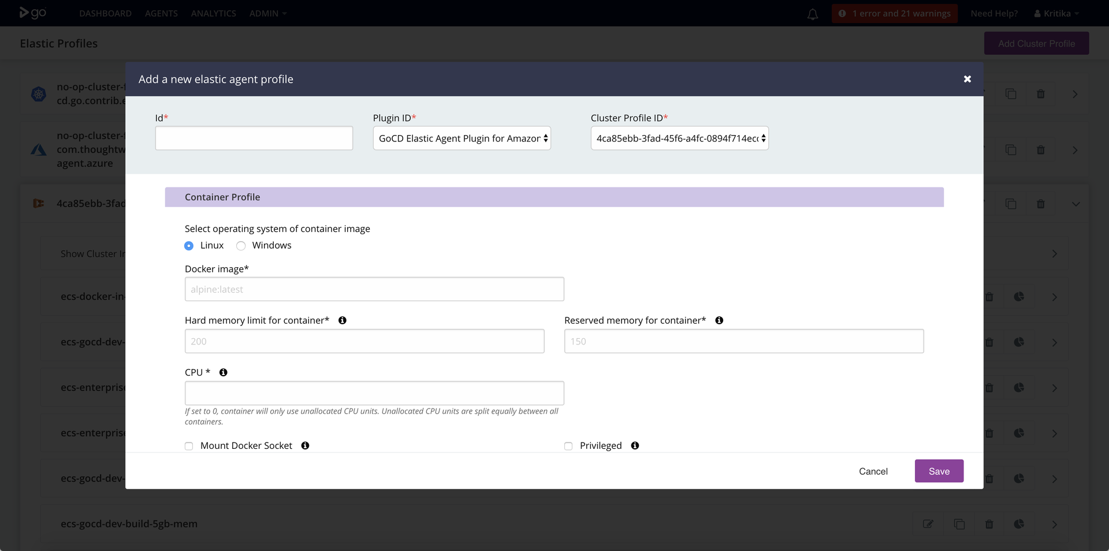Click the Docker image input field

(x=374, y=289)
